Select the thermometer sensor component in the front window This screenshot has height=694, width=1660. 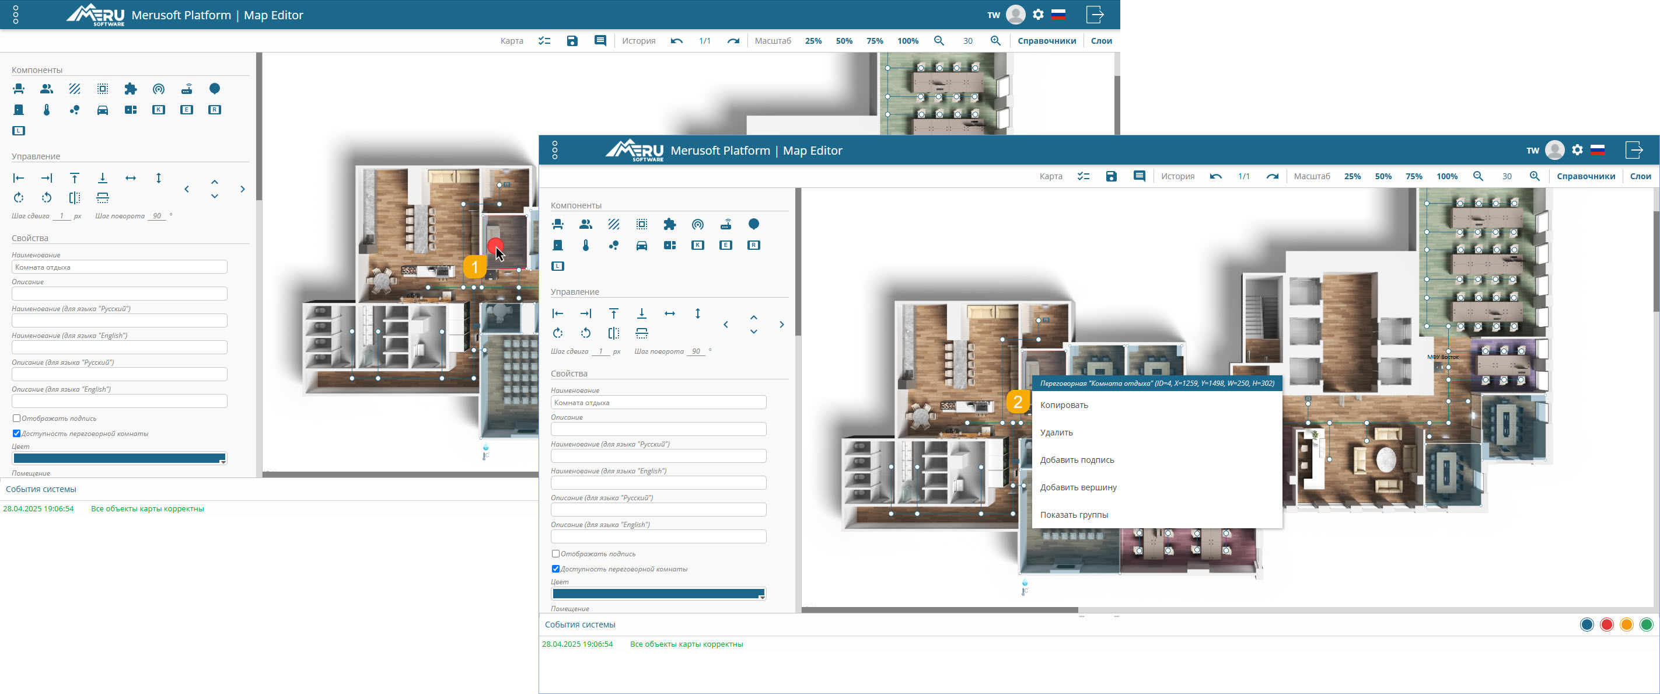click(586, 246)
